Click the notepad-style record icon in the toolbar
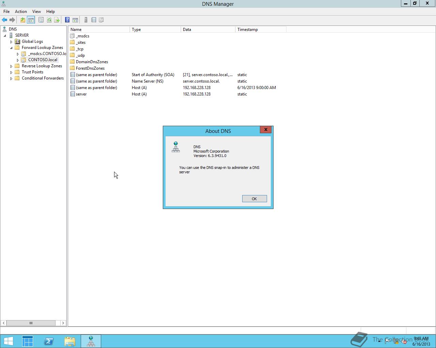The image size is (436, 348). pyautogui.click(x=94, y=20)
